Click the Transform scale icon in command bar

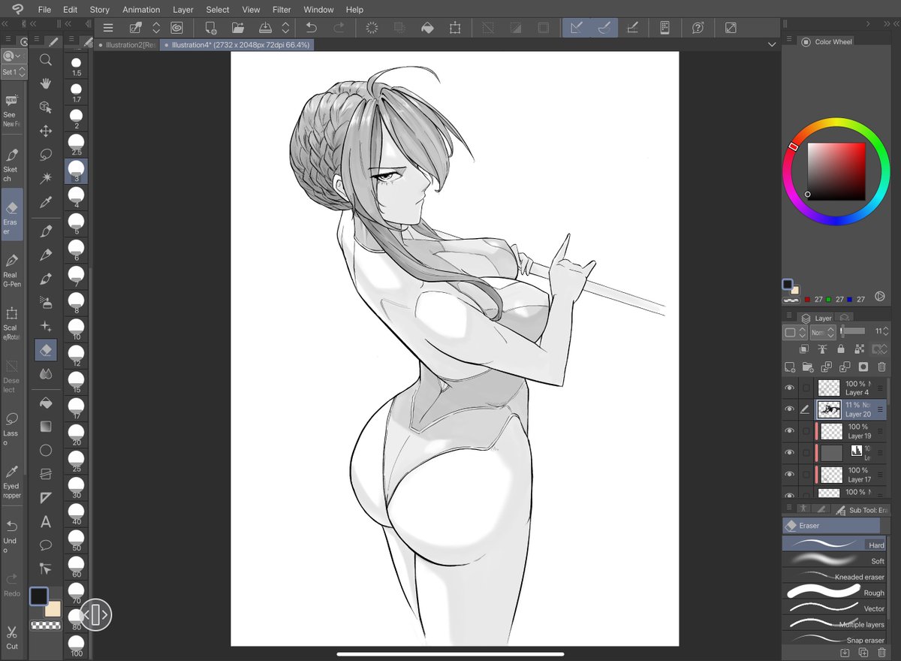[x=455, y=28]
